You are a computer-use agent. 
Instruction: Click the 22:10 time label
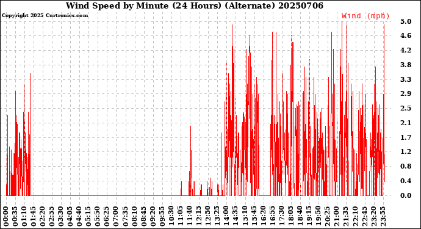coord(355,217)
